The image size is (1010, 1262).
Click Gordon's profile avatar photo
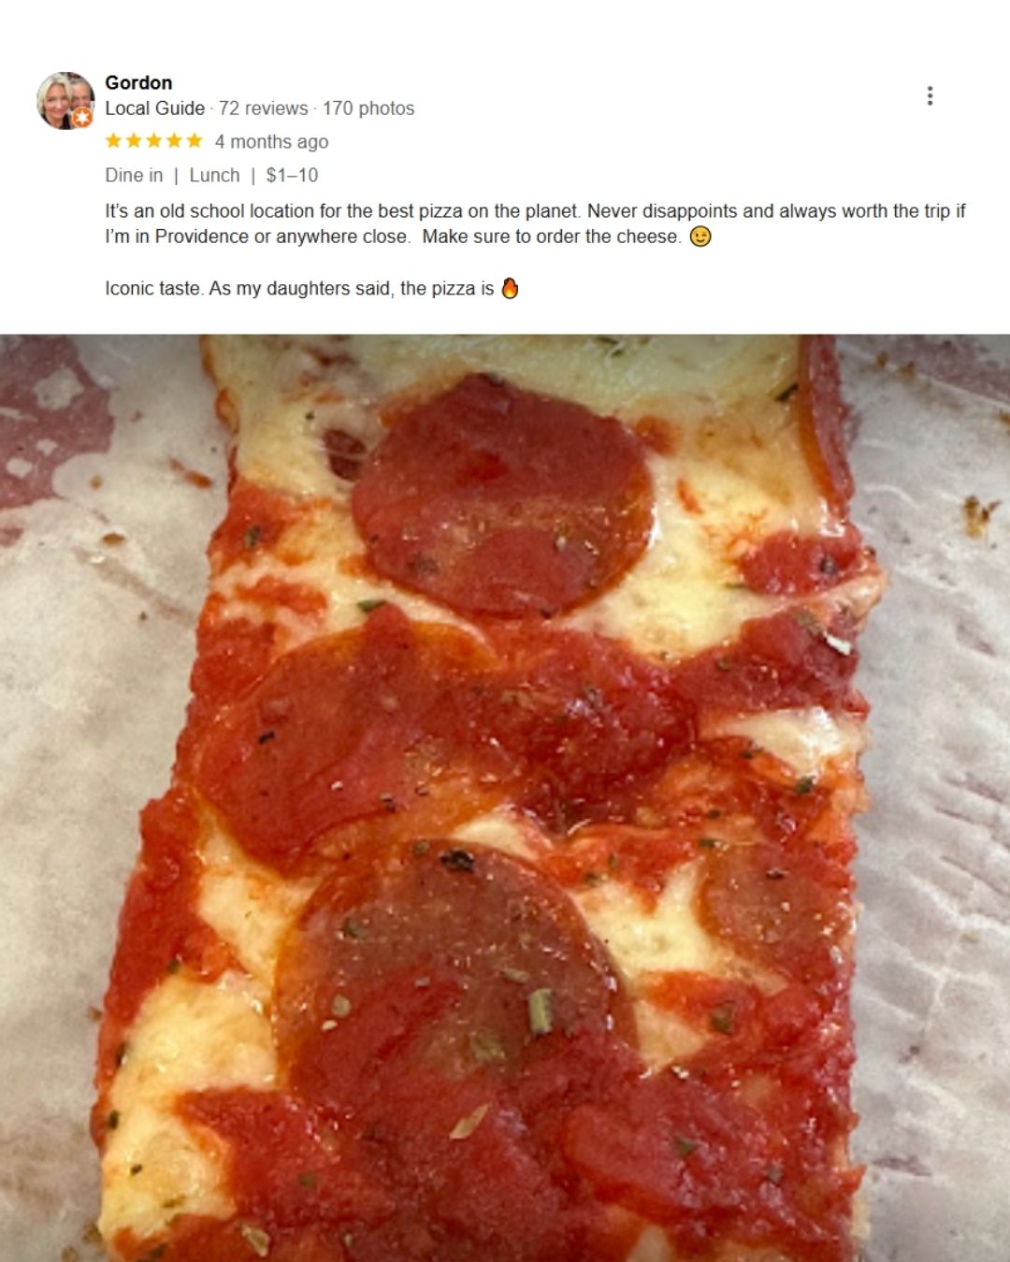pos(65,100)
